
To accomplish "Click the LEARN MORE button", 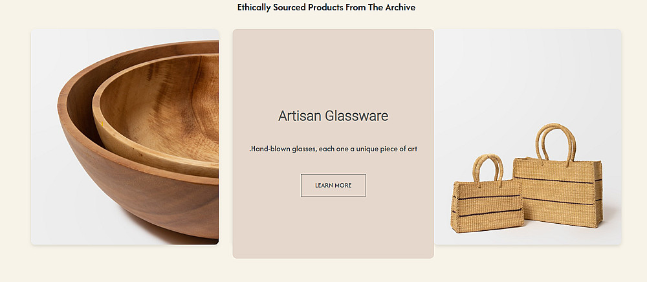I will click(x=333, y=185).
